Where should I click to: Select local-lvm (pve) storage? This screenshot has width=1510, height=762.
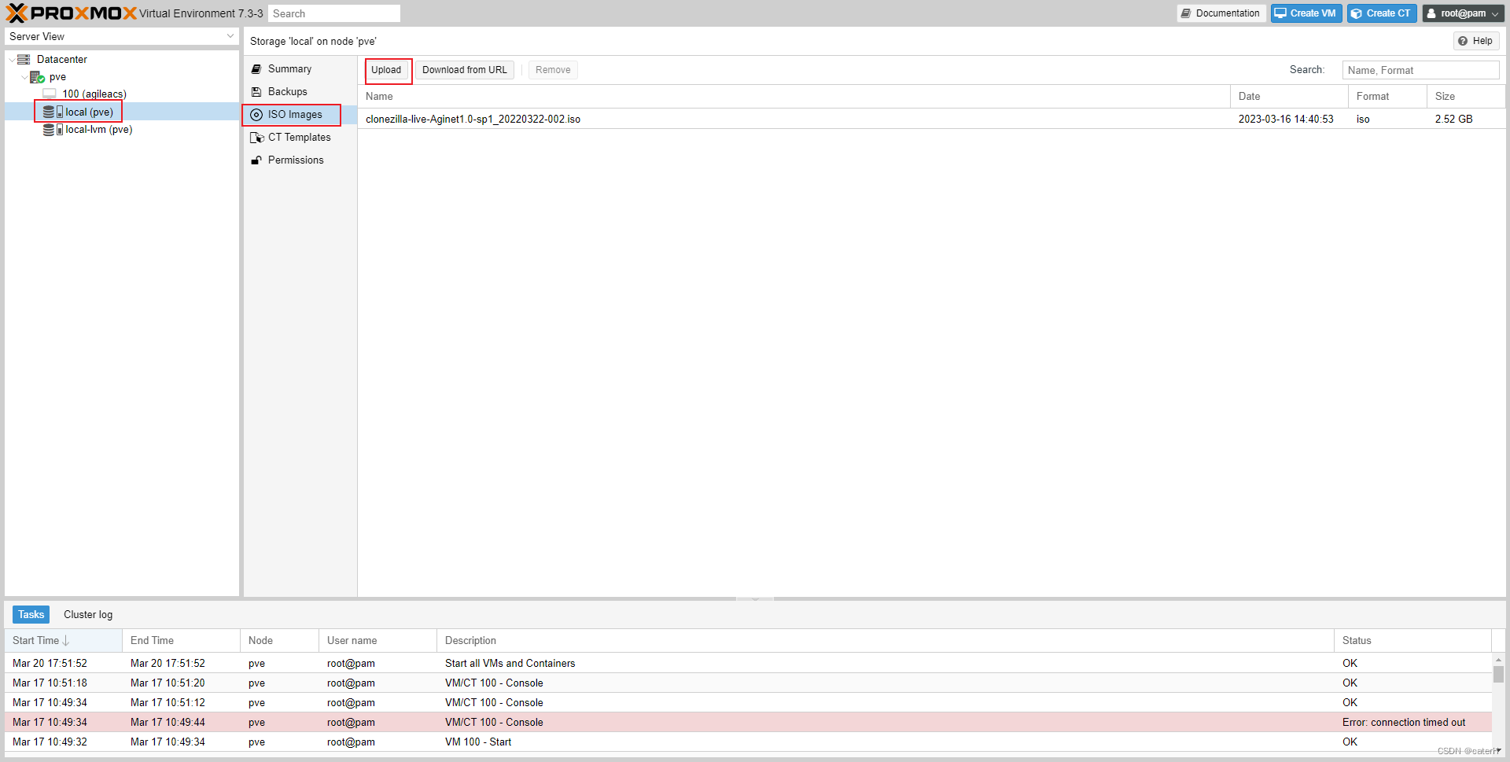(98, 130)
